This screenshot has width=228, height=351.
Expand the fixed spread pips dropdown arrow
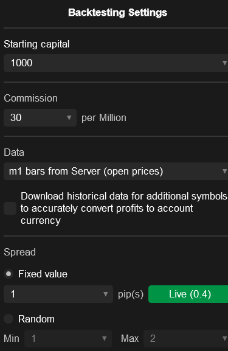(105, 294)
